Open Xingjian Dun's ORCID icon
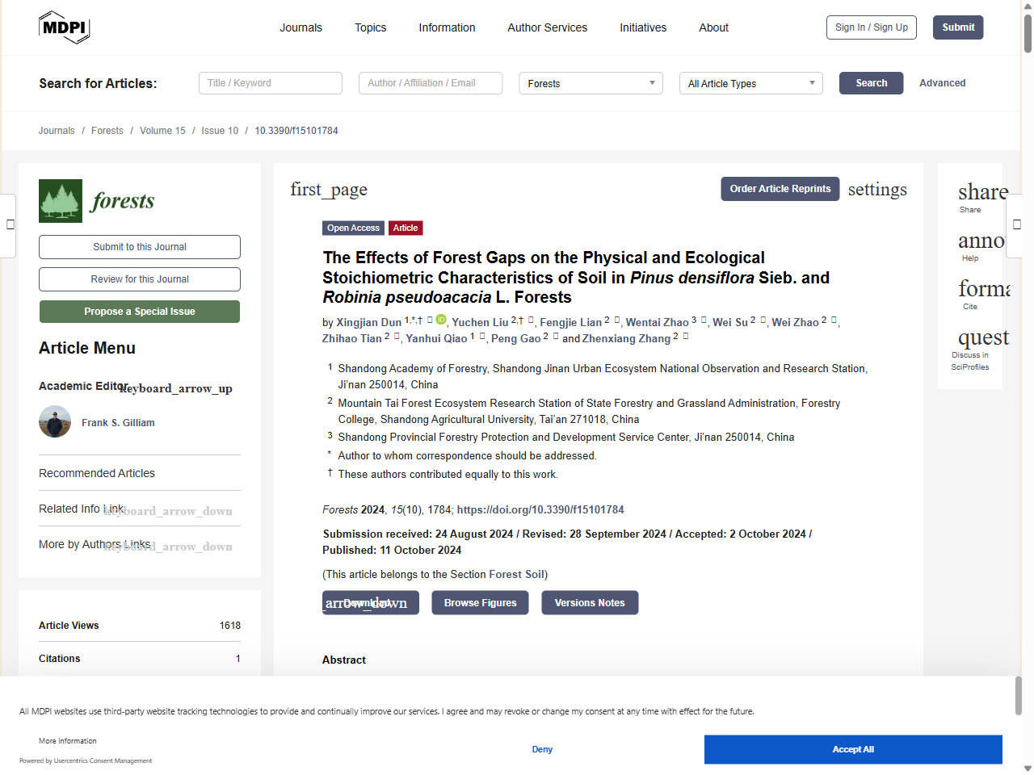The height and width of the screenshot is (775, 1034). click(441, 320)
